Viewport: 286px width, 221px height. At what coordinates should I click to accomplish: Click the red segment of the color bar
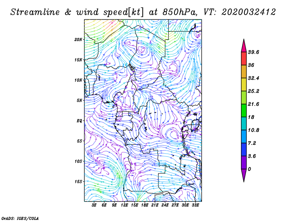(244, 59)
